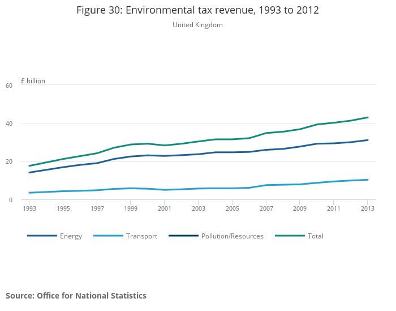Select the 2007 x-axis tick label
Image resolution: width=396 pixels, height=311 pixels.
coord(265,208)
